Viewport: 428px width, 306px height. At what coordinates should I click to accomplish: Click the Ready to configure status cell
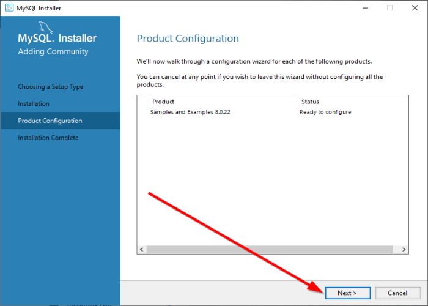point(325,112)
